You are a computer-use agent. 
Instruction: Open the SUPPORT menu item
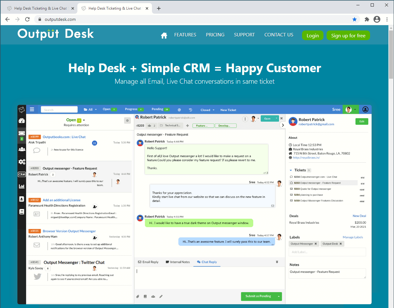244,35
